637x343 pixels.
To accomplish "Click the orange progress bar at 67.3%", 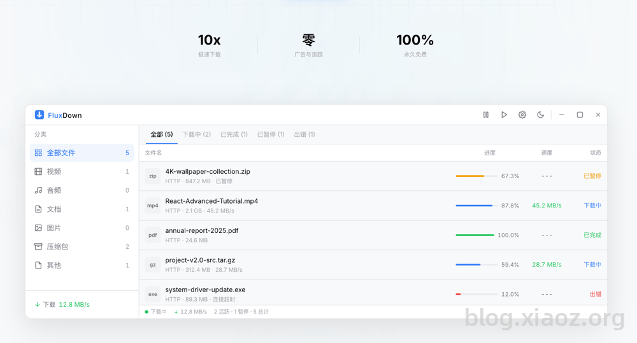I will tap(476, 176).
